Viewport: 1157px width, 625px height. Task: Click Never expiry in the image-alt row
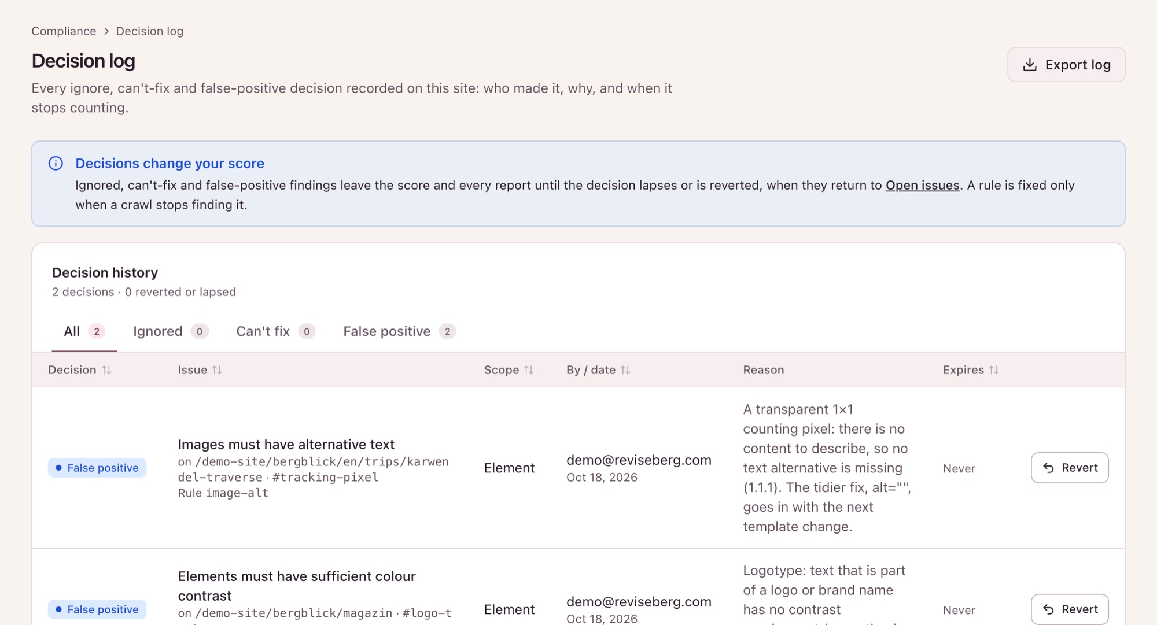pos(959,468)
